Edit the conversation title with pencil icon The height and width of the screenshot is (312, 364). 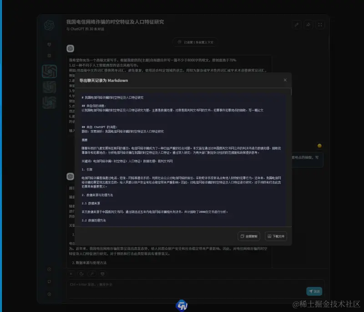[x=297, y=25]
